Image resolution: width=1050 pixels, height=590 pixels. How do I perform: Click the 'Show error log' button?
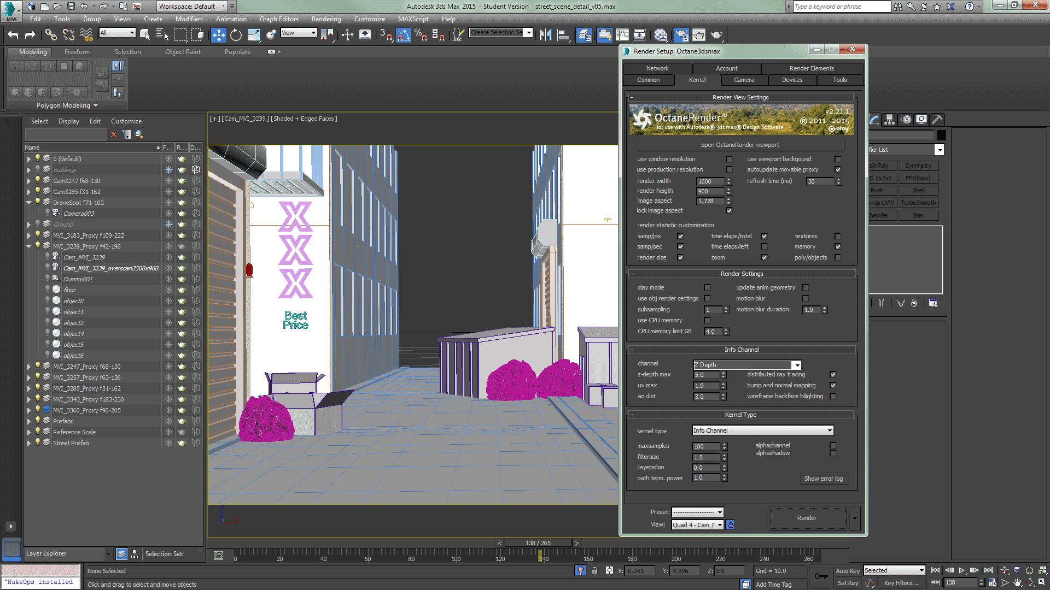pos(823,479)
